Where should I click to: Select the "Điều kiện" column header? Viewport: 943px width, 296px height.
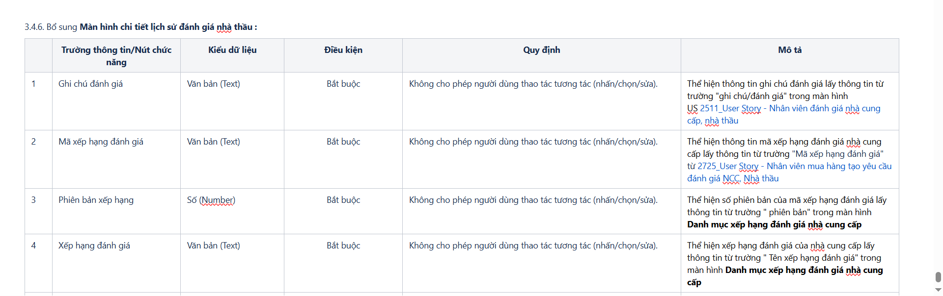(x=343, y=50)
